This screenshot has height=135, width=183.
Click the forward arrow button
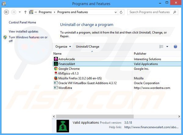(13, 12)
